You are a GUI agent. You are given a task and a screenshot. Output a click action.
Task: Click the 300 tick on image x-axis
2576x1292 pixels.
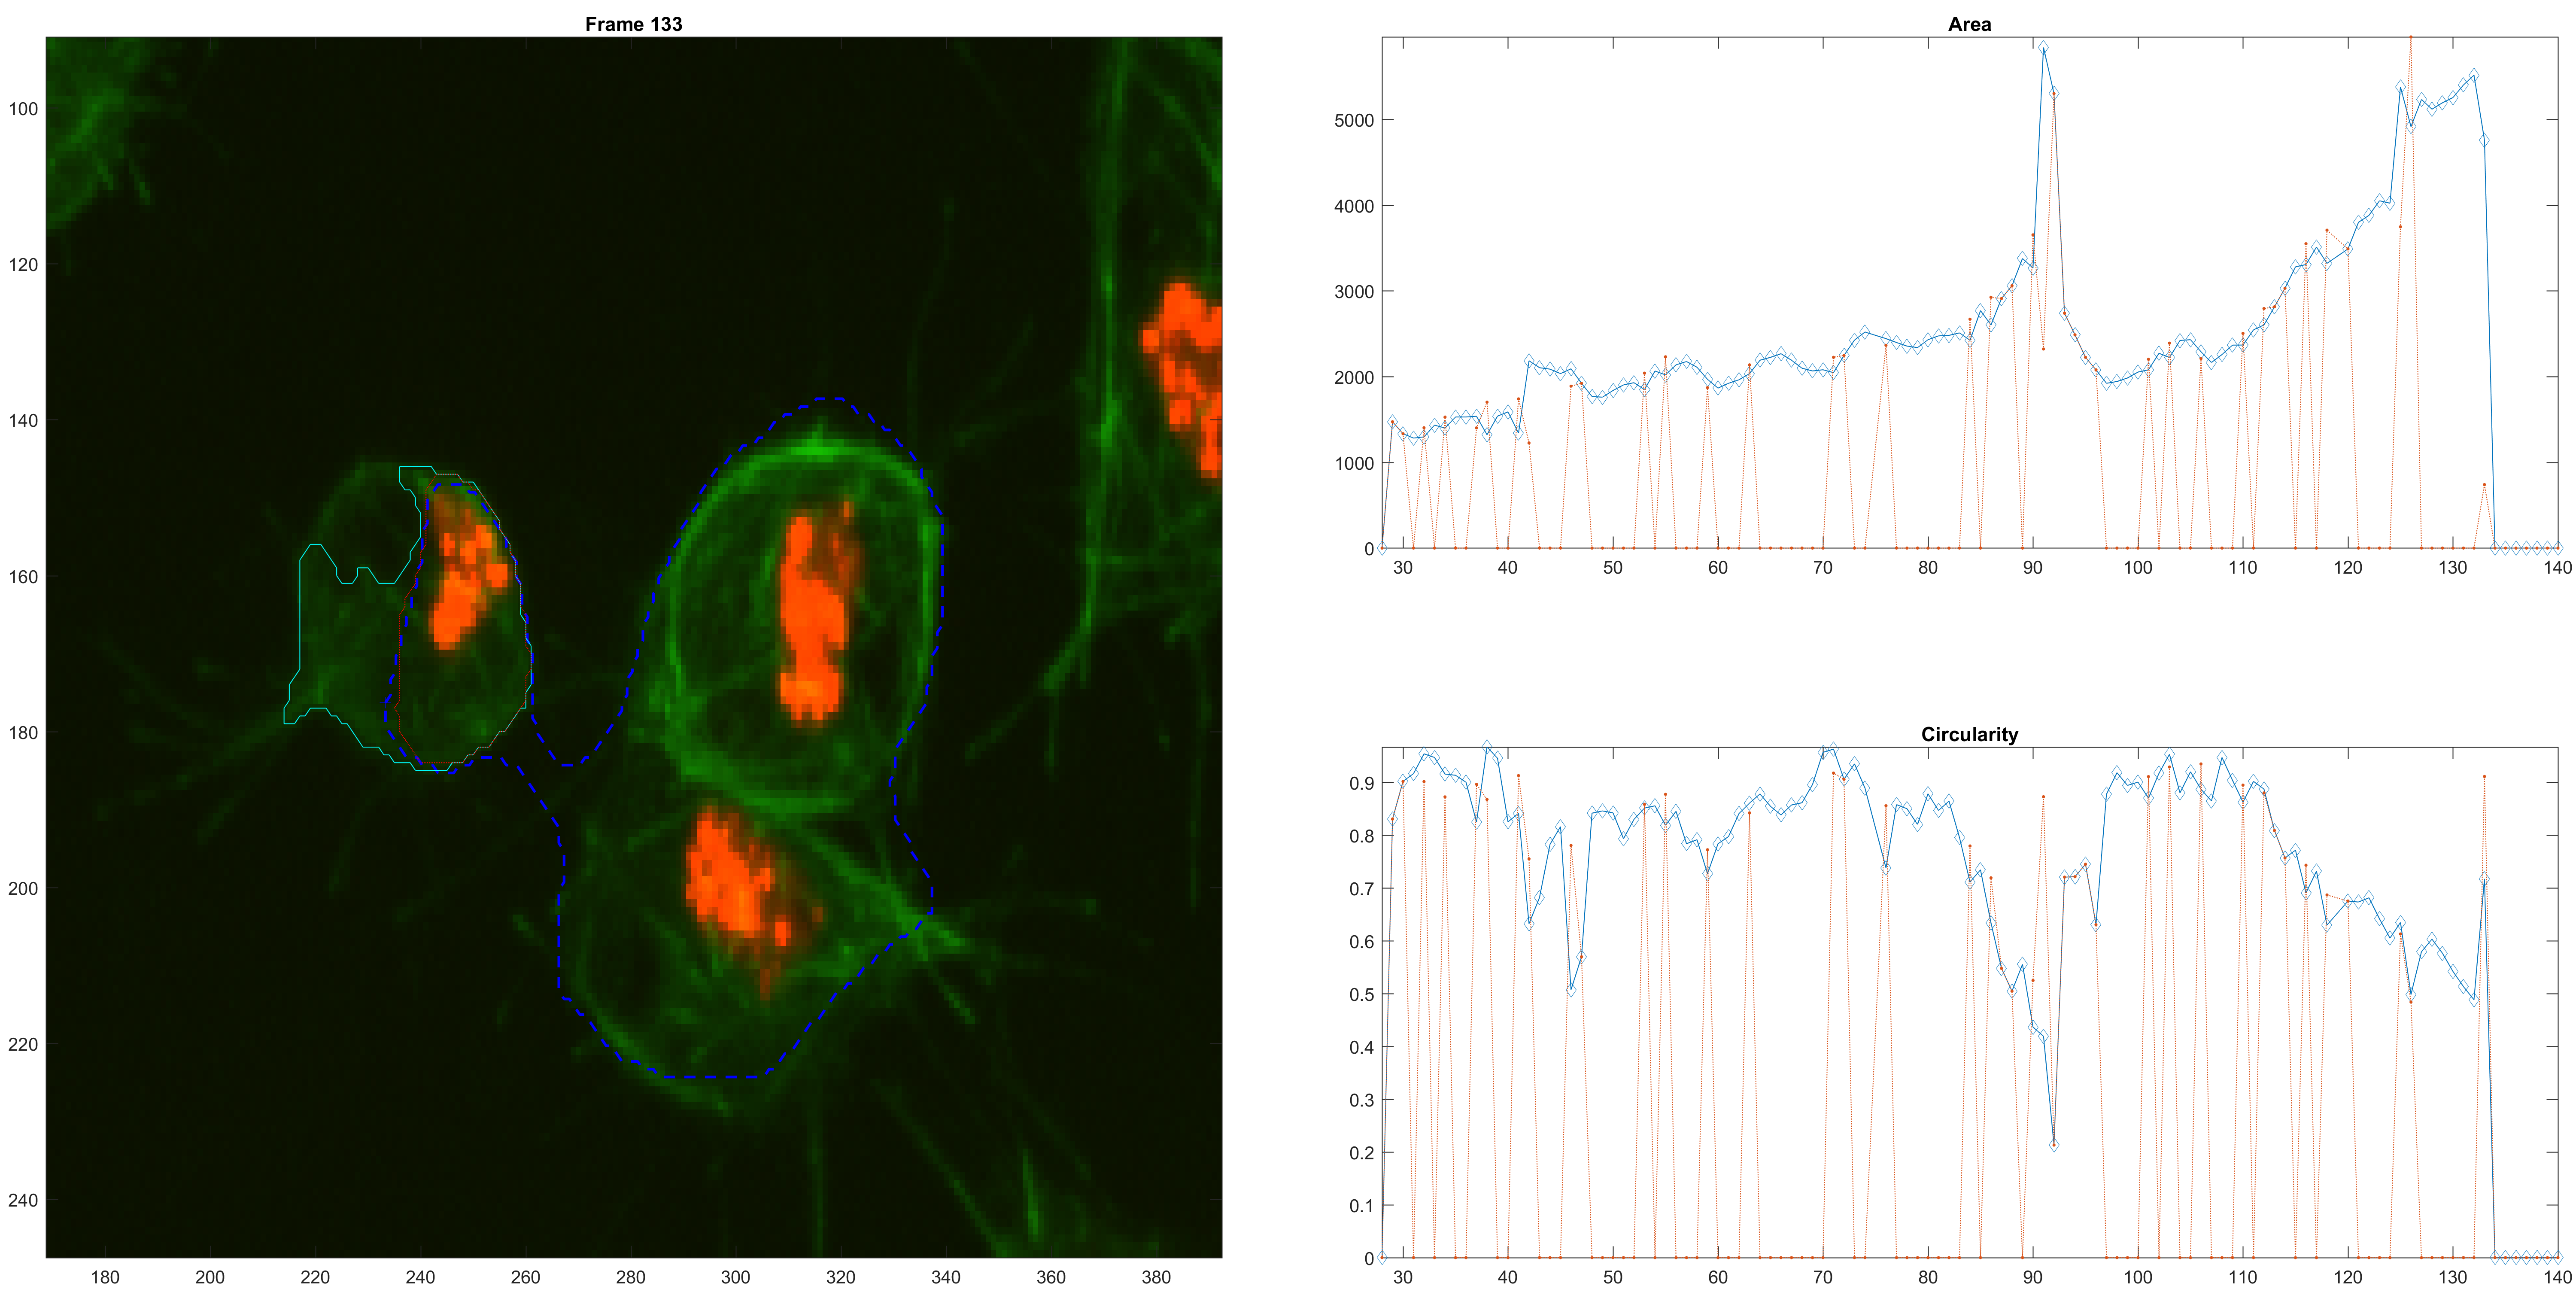(x=735, y=1277)
